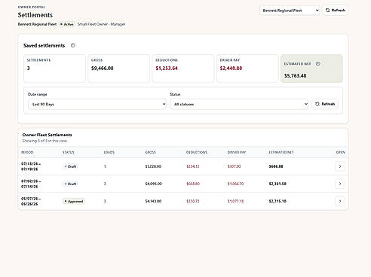
Task: Open the settlement row with gross $4,095.00
Action: click(340, 184)
